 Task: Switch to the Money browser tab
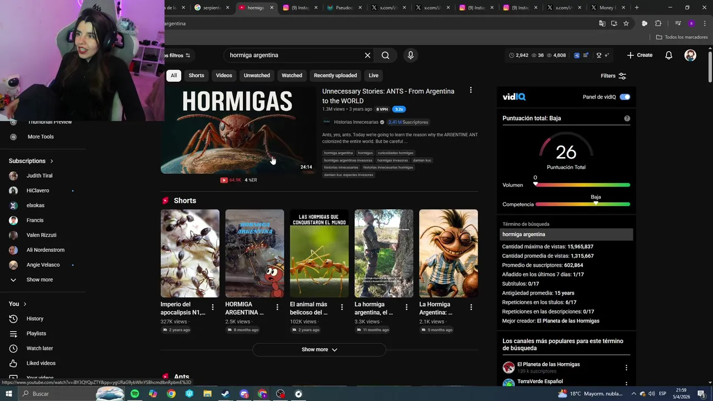[x=607, y=8]
